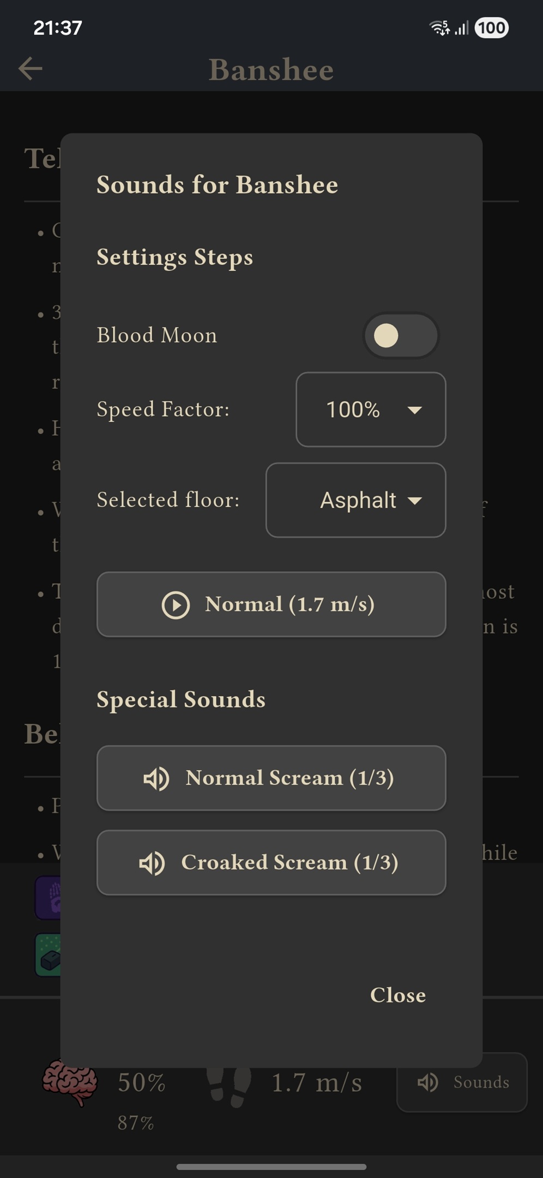Viewport: 543px width, 1178px height.
Task: Tap the Sounds button text
Action: pyautogui.click(x=481, y=1083)
